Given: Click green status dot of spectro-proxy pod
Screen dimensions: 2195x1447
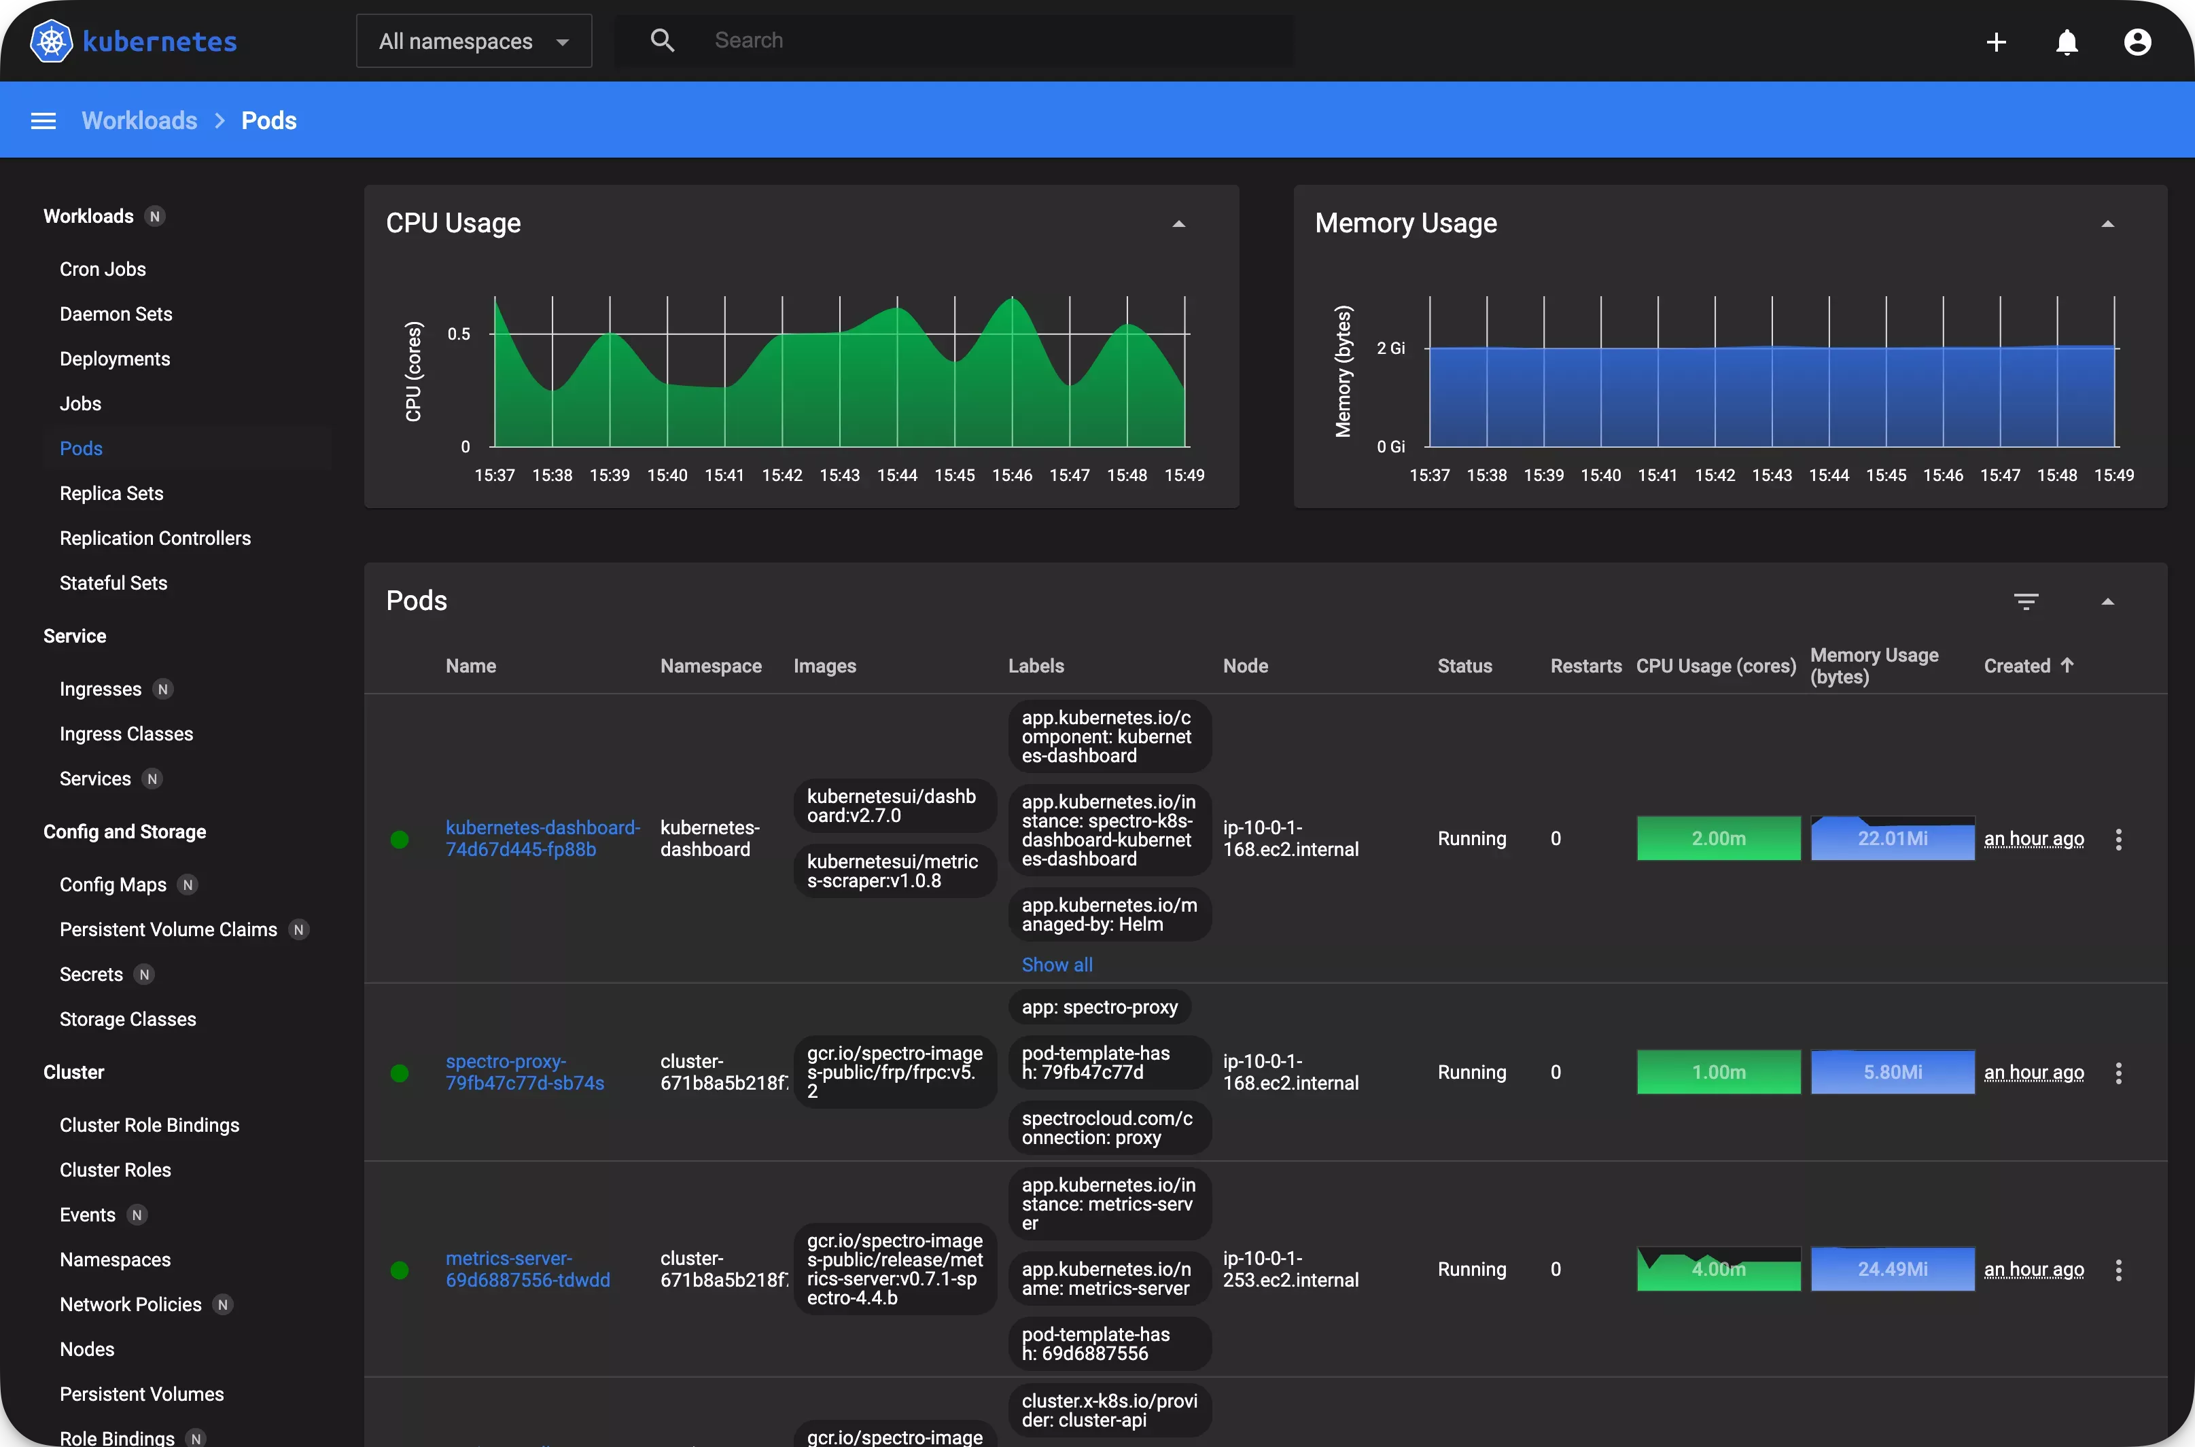Looking at the screenshot, I should (x=400, y=1072).
